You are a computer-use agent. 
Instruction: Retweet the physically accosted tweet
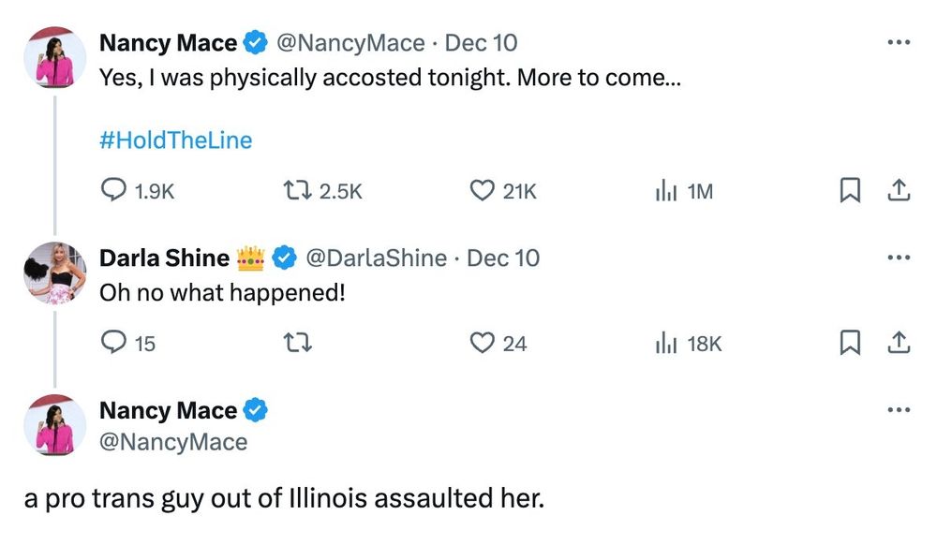pyautogui.click(x=295, y=191)
